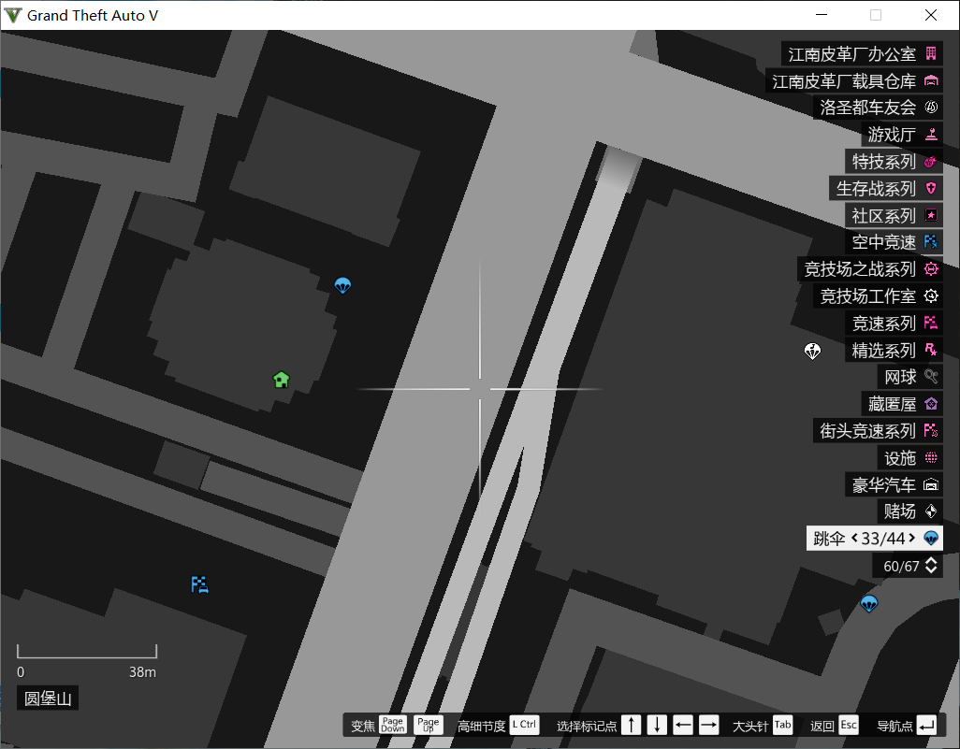The width and height of the screenshot is (960, 749).
Task: Click blue parachute marker below the 60/67 counter
Action: click(x=869, y=604)
